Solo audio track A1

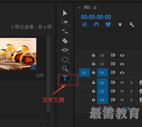click(x=131, y=82)
